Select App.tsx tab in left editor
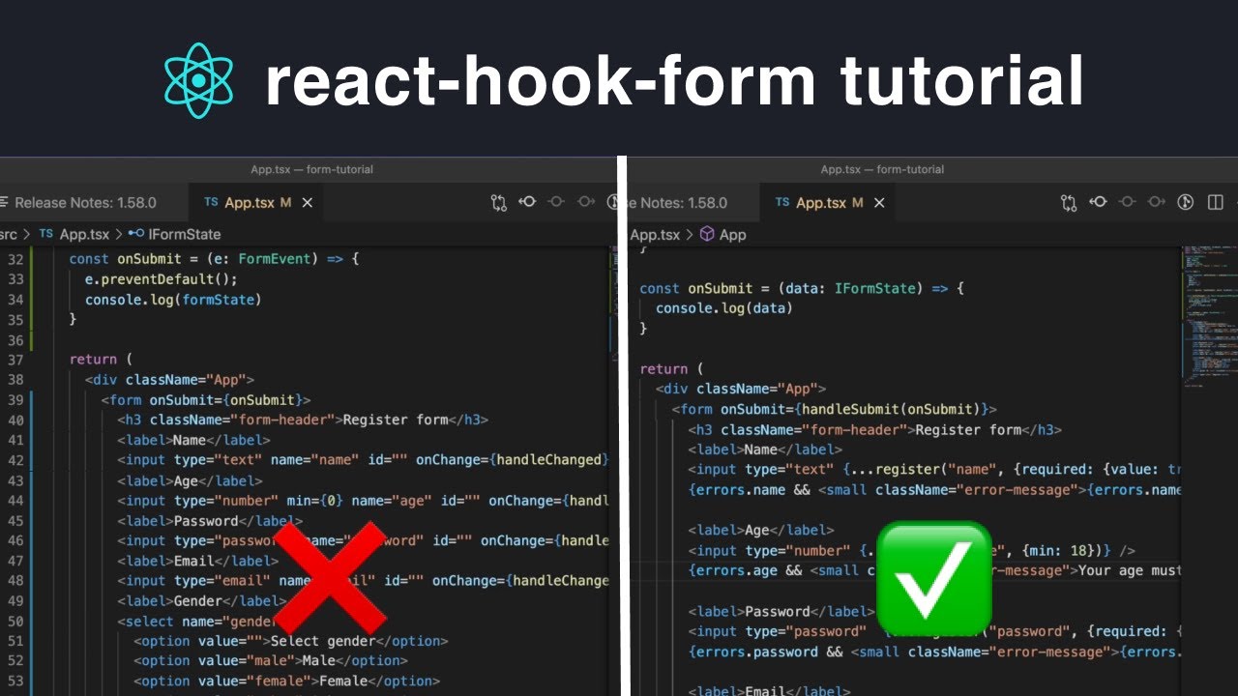Image resolution: width=1238 pixels, height=696 pixels. [257, 202]
